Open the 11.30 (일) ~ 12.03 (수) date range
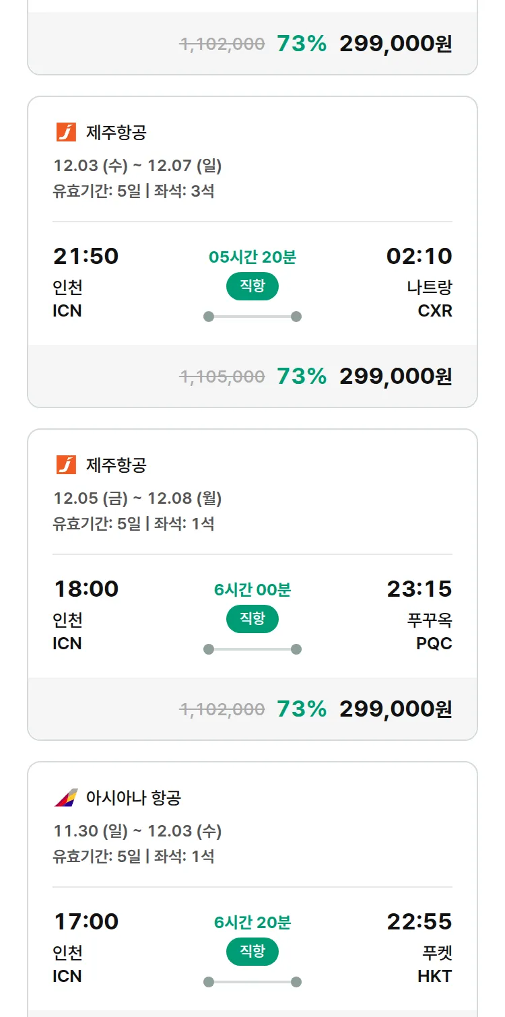505x1017 pixels. (137, 830)
